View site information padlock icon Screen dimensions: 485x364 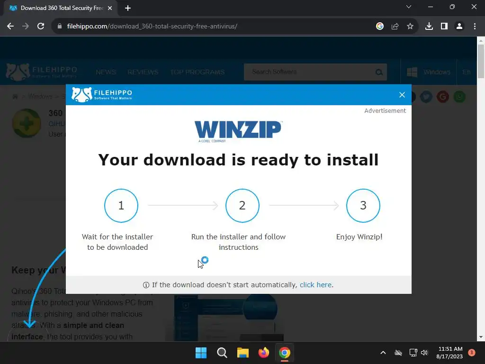[x=60, y=27]
